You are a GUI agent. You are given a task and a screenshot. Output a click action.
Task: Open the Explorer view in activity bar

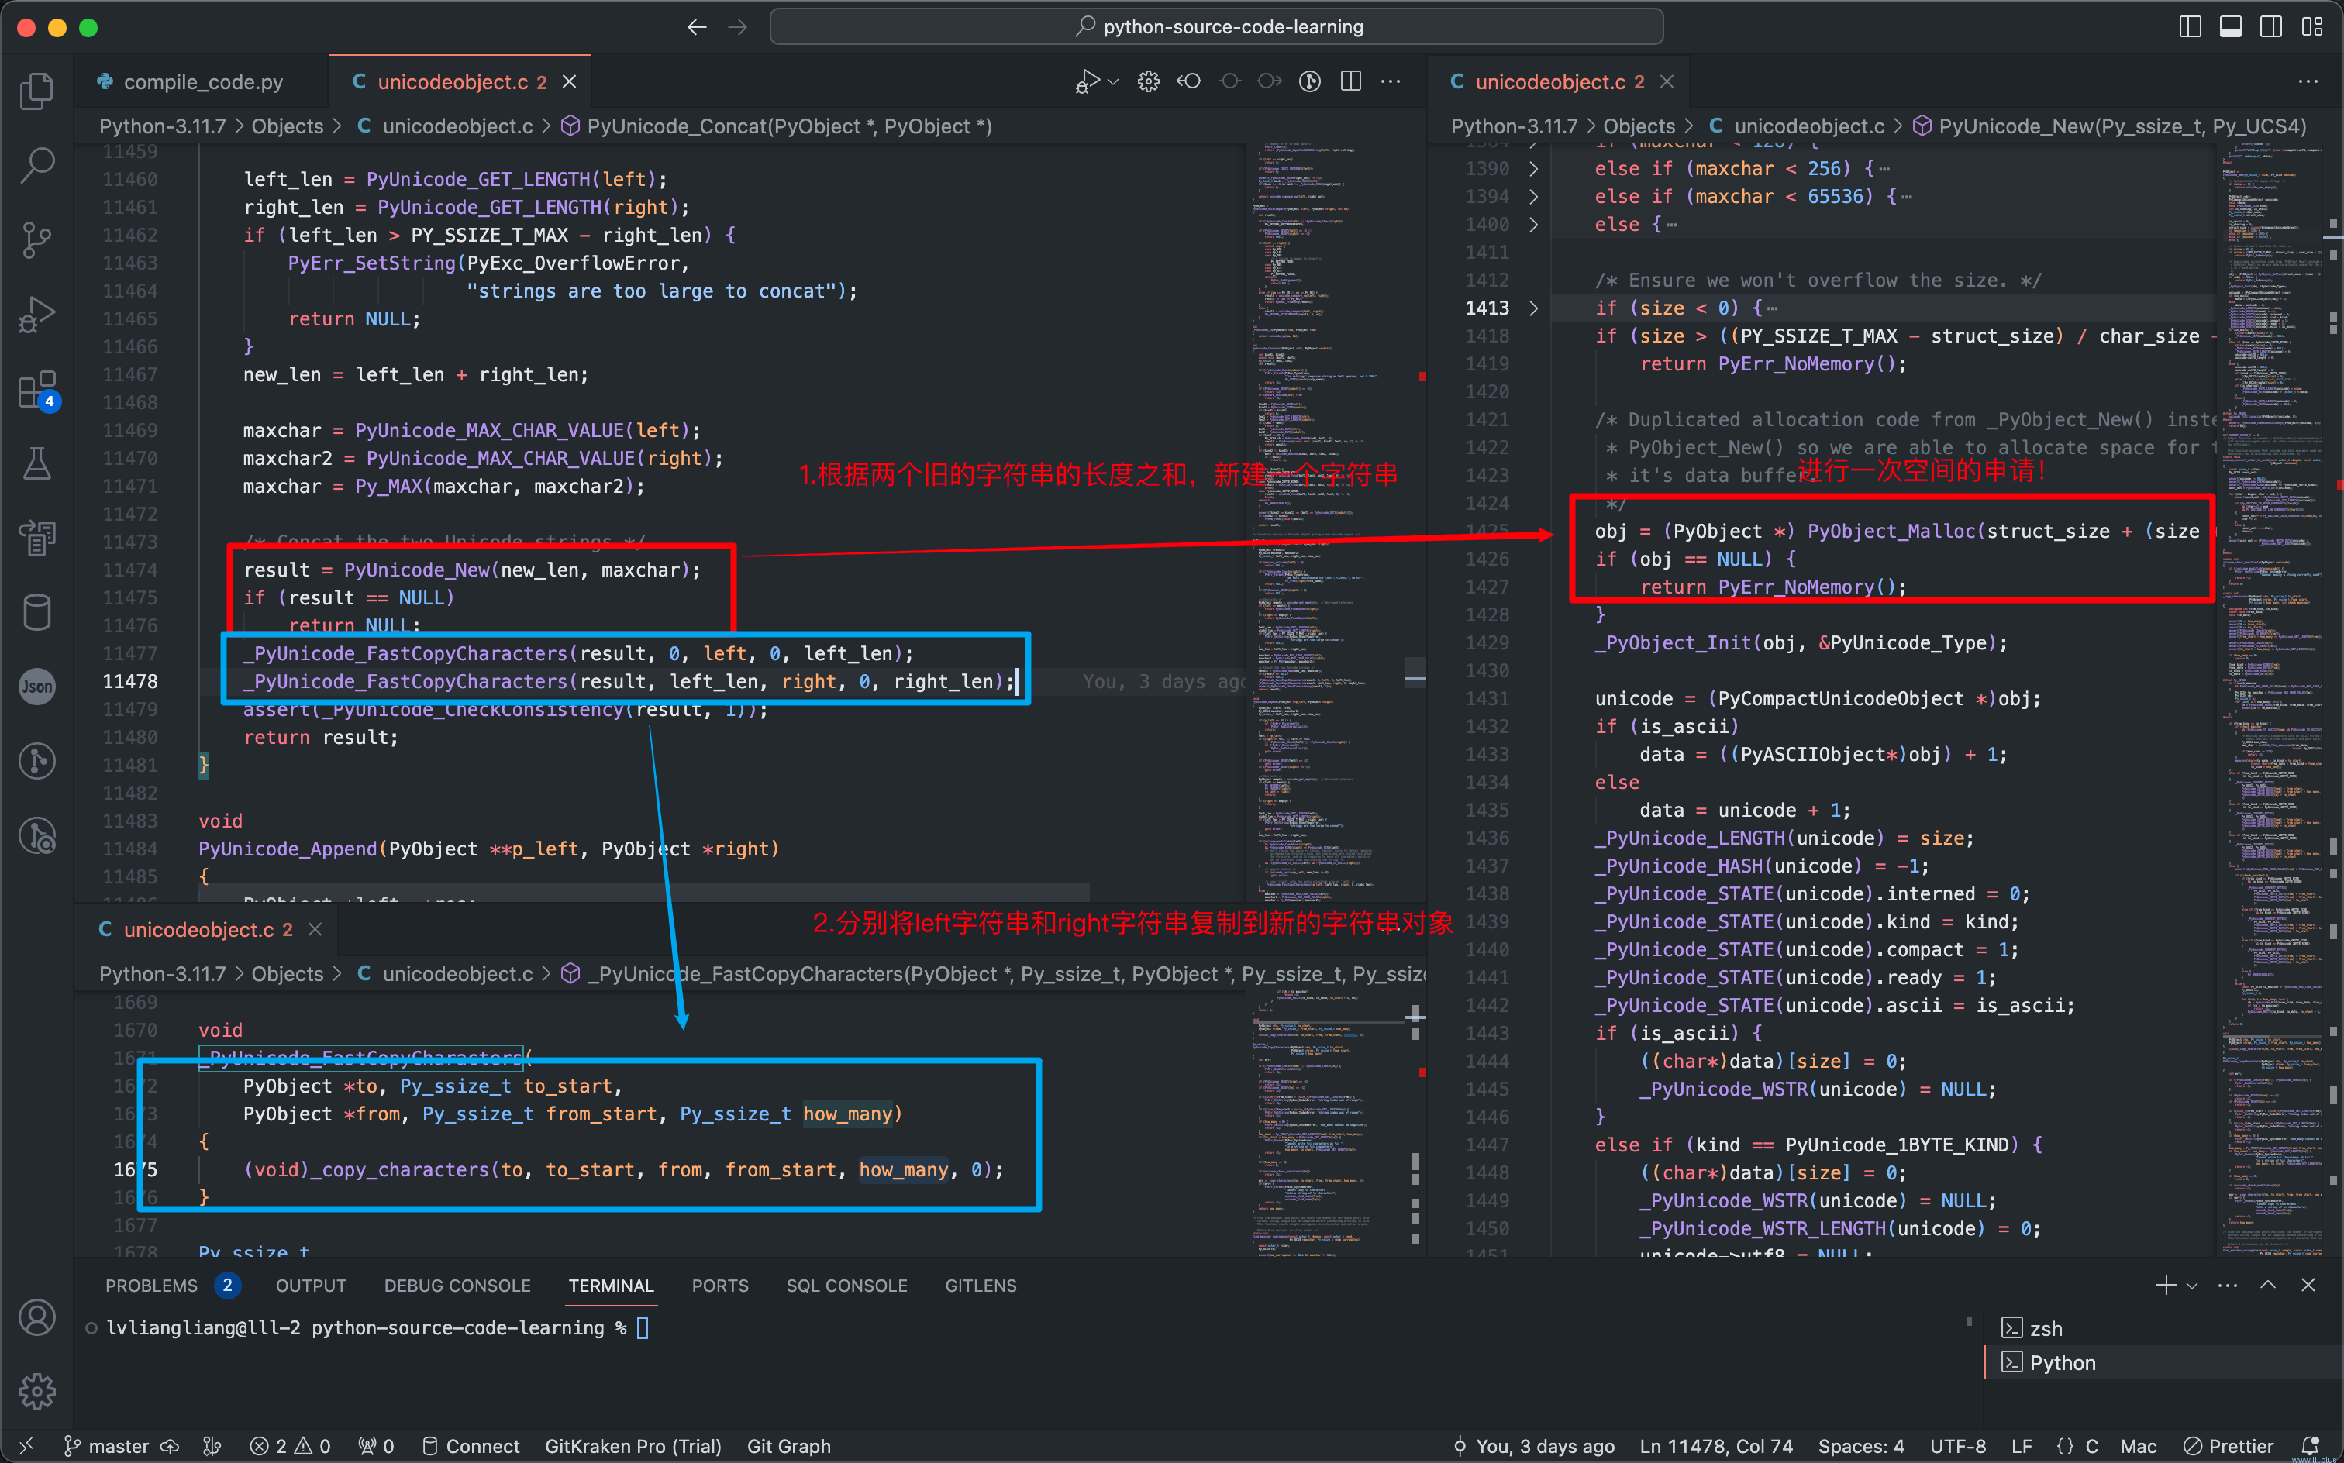pos(36,91)
